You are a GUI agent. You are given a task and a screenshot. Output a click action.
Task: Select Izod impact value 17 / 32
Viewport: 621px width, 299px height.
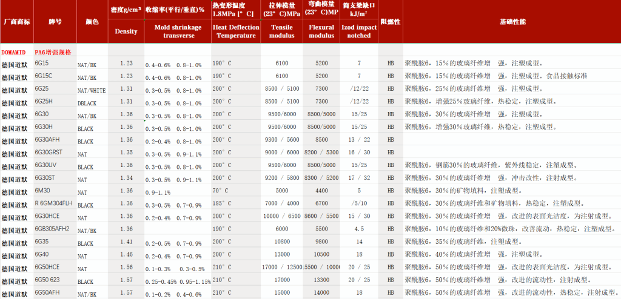point(359,177)
